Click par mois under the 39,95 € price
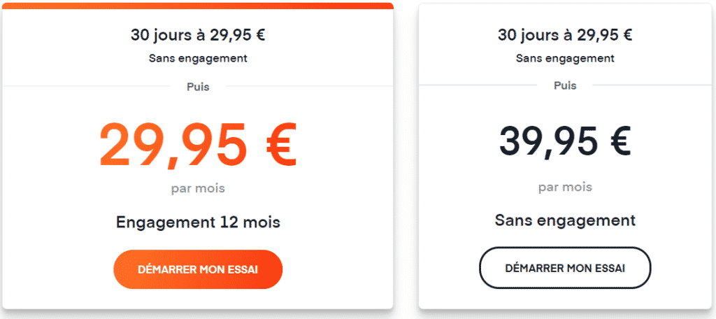Viewport: 716px width, 319px height. [565, 187]
